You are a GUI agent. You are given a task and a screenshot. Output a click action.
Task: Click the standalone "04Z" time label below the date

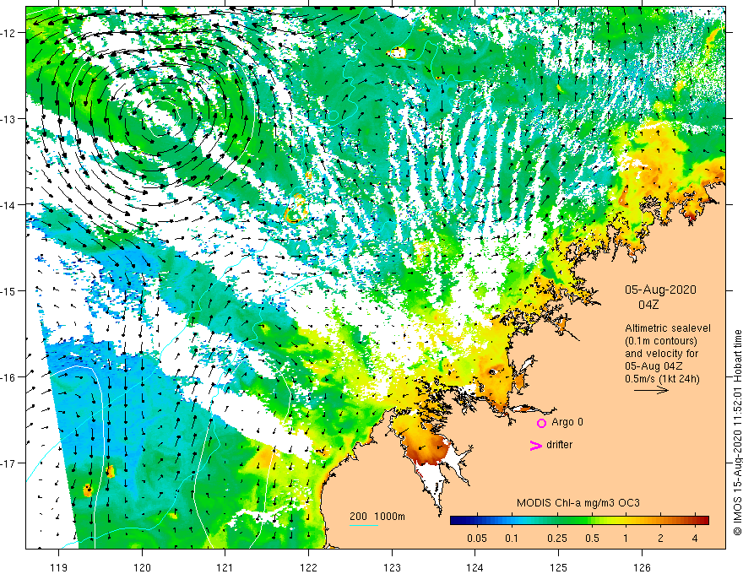[648, 305]
